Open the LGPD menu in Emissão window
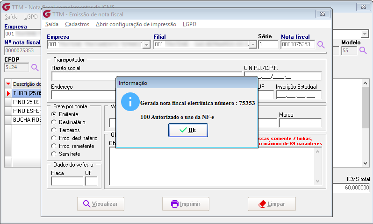 point(189,24)
